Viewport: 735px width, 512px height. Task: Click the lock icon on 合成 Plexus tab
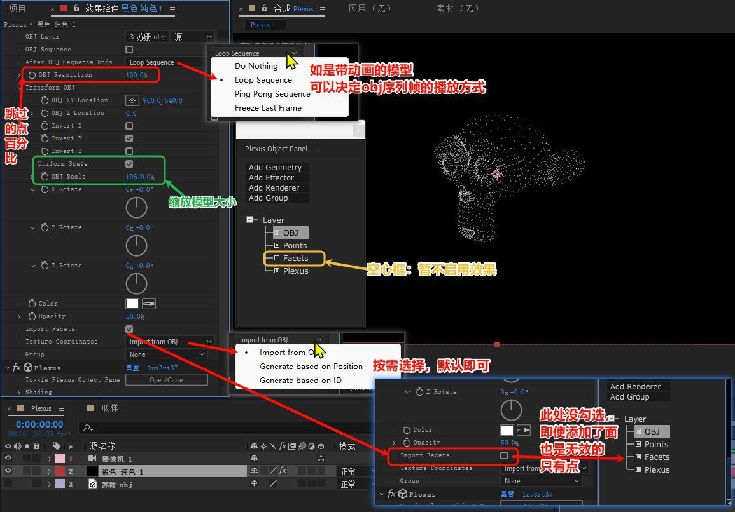265,8
